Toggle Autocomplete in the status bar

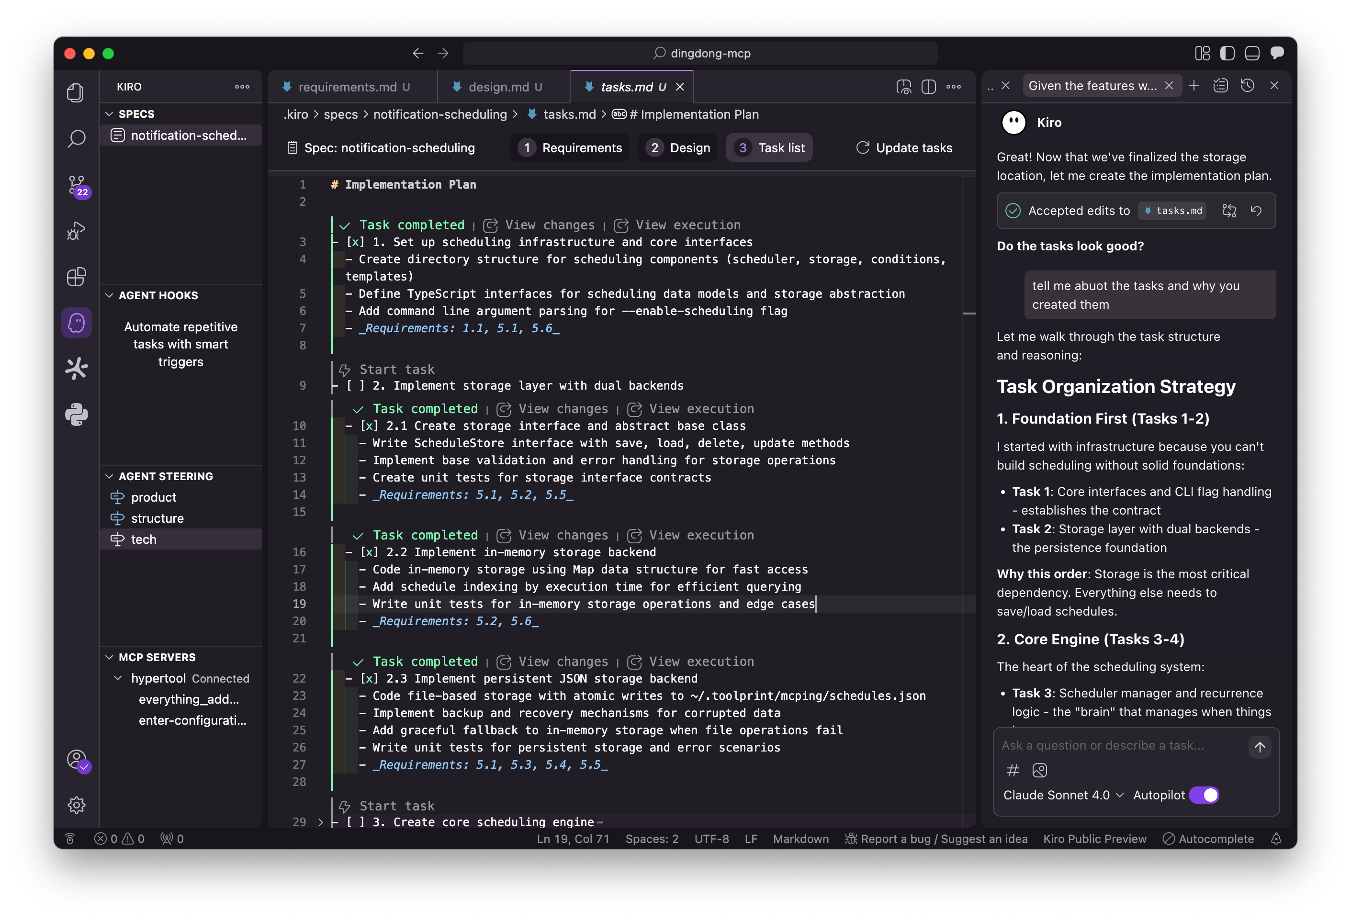1208,839
